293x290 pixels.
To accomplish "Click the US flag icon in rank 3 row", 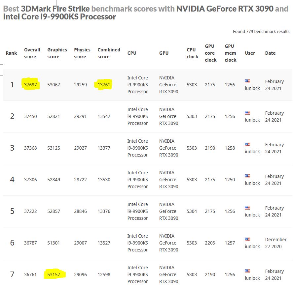I will click(x=247, y=144).
